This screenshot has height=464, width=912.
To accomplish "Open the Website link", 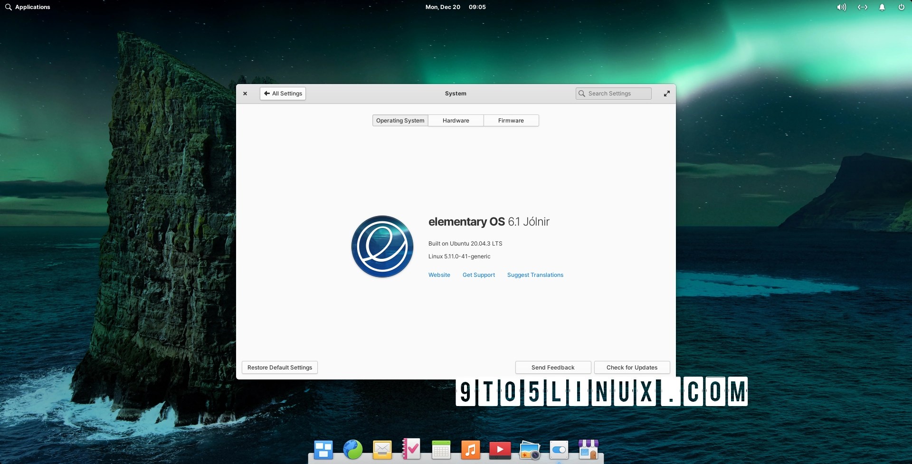I will click(439, 275).
